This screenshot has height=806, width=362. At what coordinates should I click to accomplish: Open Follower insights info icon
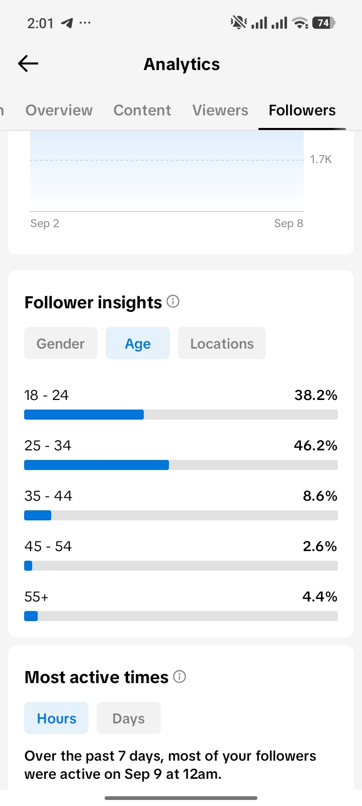[x=173, y=302]
